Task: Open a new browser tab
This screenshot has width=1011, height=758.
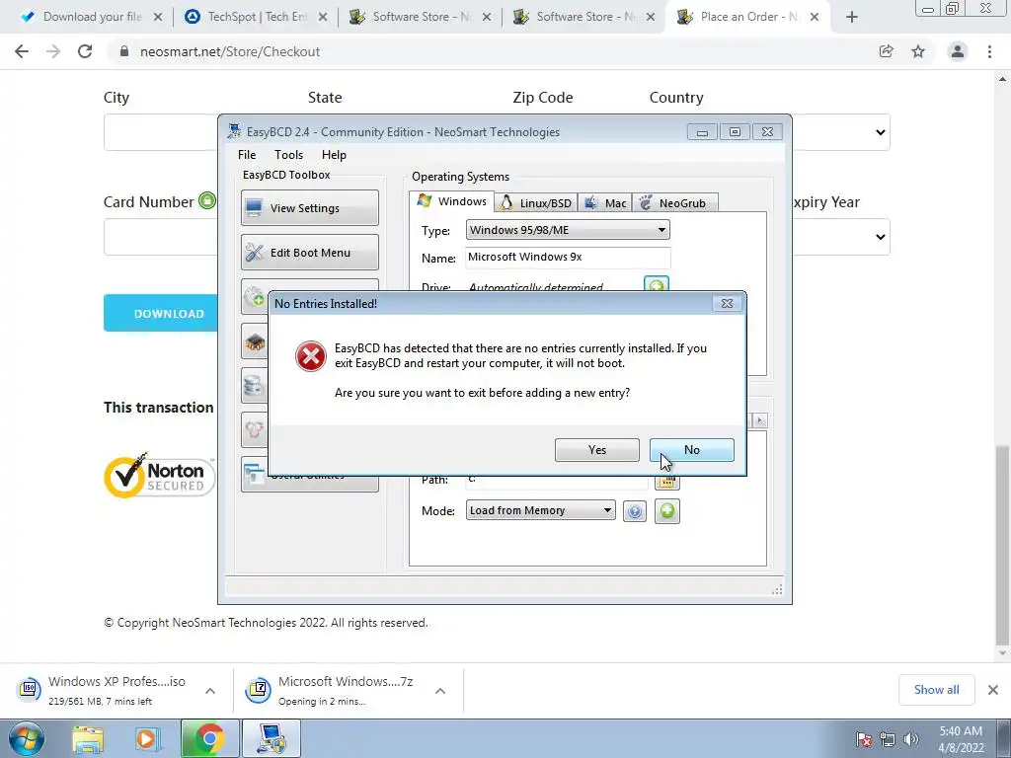Action: [852, 17]
